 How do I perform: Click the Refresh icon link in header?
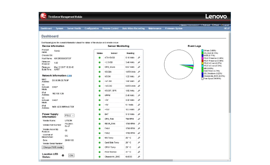pos(206,25)
